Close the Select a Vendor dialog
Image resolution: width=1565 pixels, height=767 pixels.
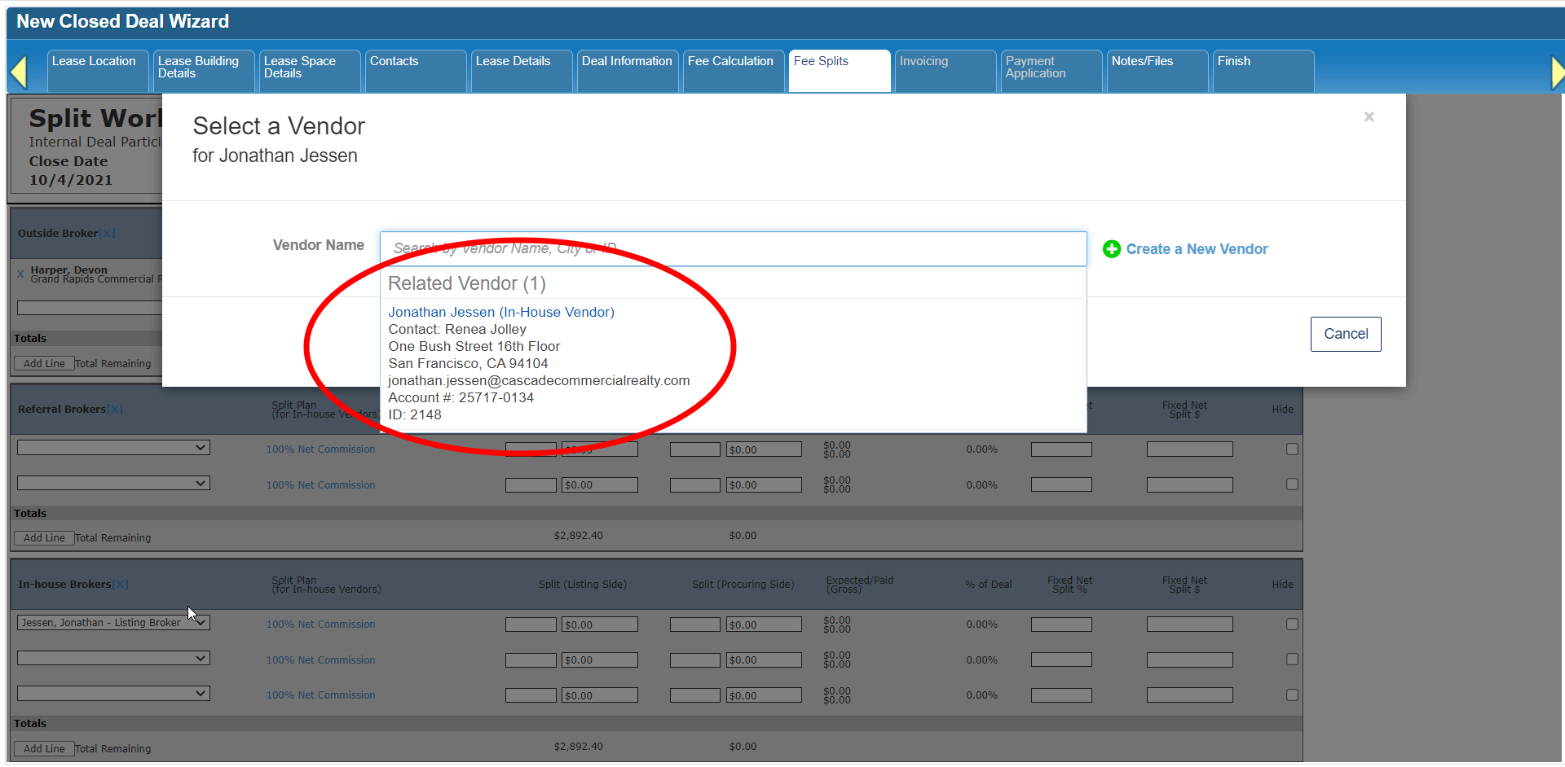click(1369, 117)
